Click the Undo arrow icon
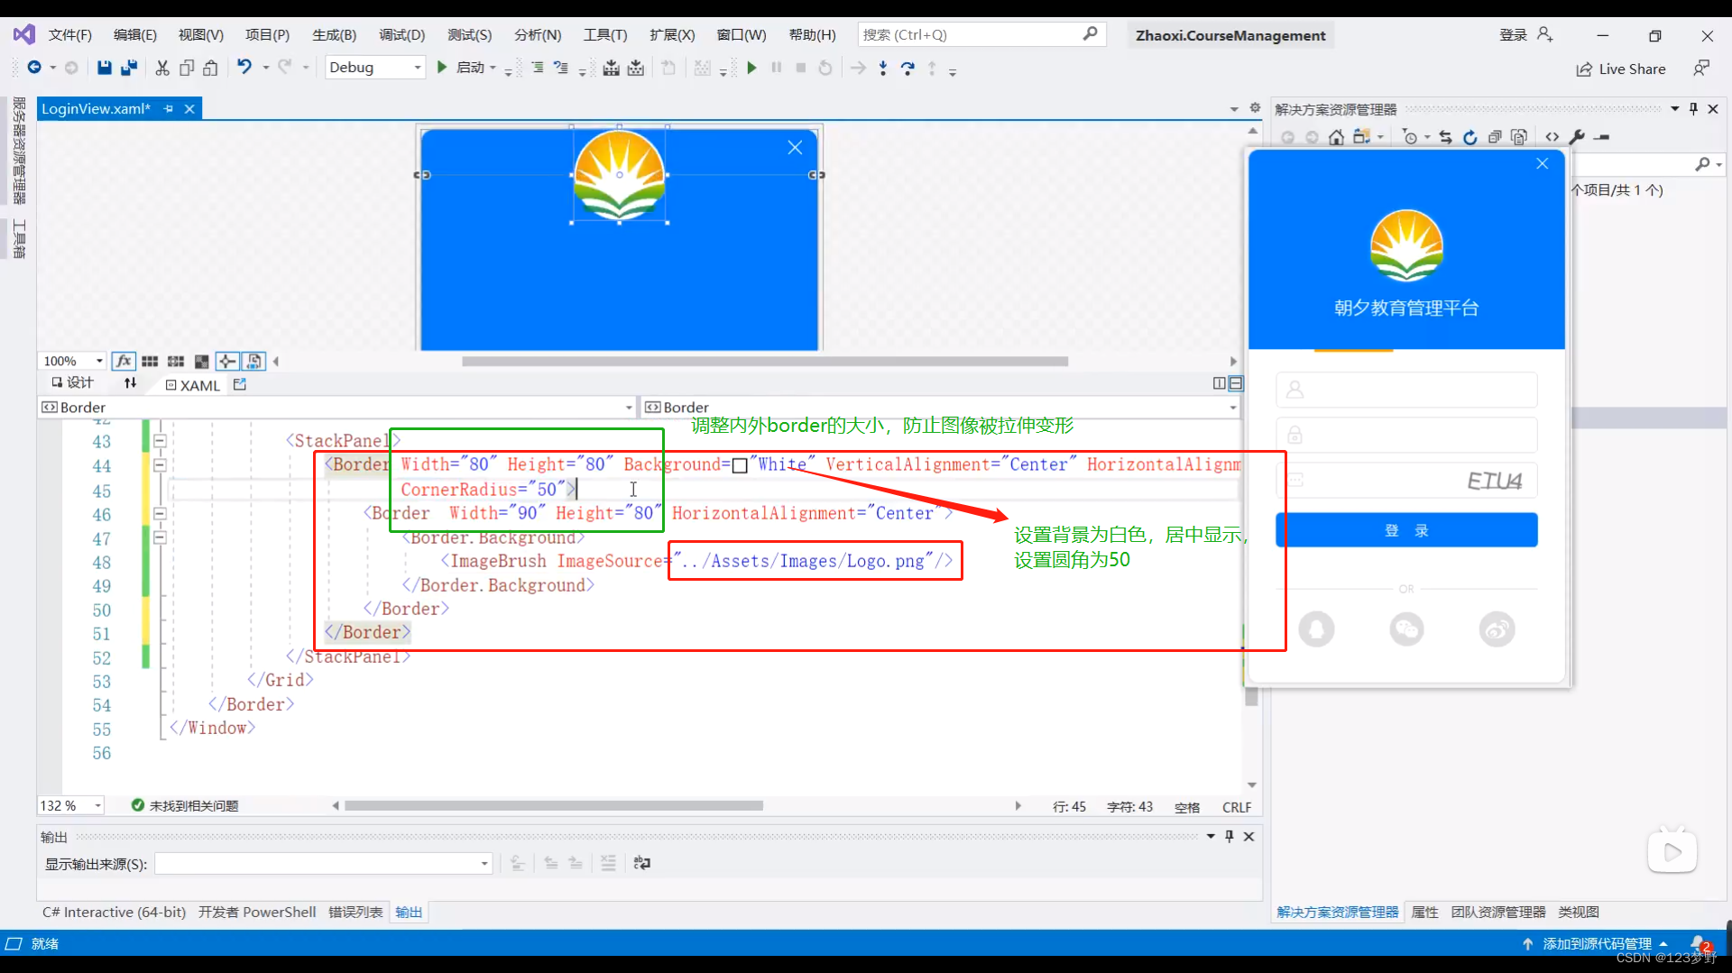Image resolution: width=1732 pixels, height=973 pixels. 244,67
